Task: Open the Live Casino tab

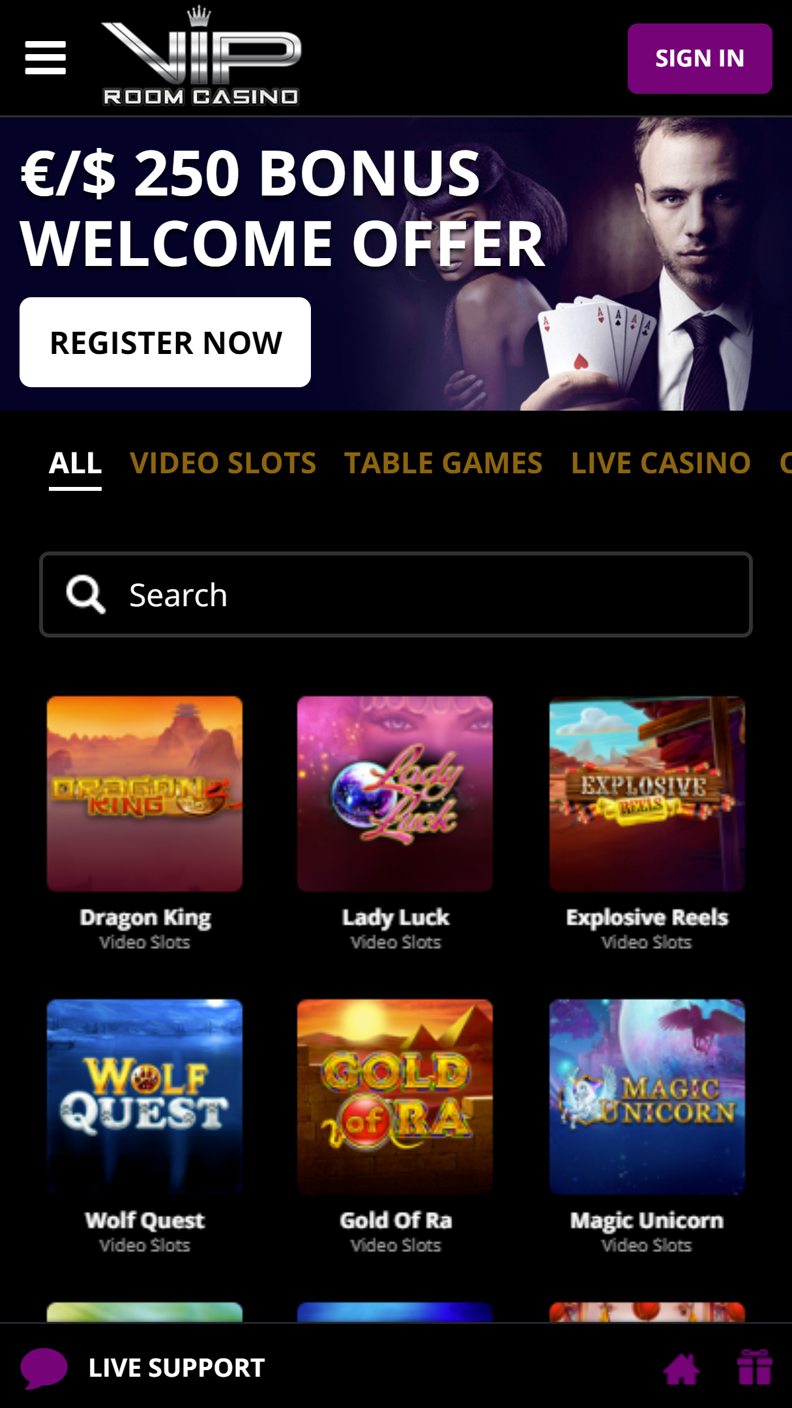Action: [661, 463]
